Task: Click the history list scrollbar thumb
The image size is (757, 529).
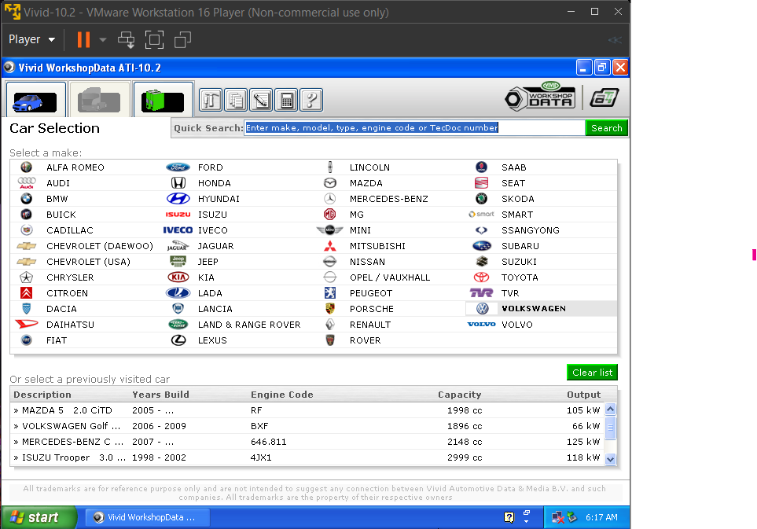Action: pyautogui.click(x=610, y=427)
